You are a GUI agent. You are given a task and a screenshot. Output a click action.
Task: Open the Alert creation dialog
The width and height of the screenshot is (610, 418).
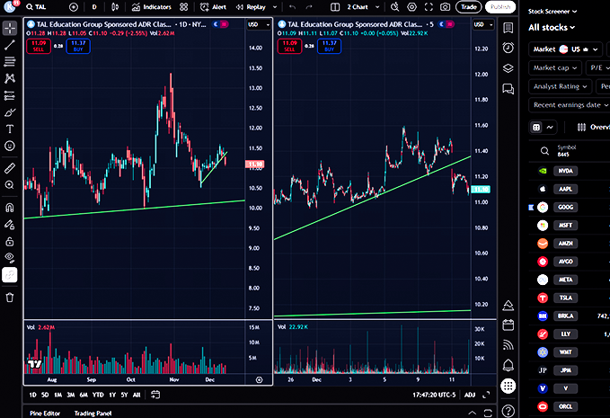(214, 6)
